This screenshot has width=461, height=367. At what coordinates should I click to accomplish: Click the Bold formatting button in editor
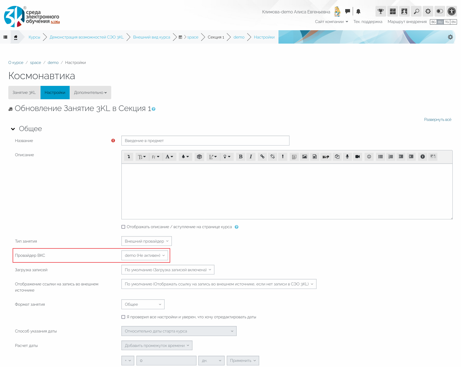[x=240, y=157]
